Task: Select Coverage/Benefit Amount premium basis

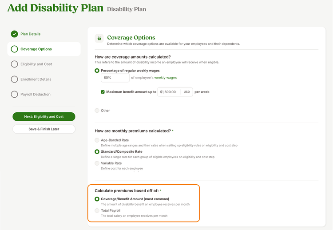Action: (x=97, y=199)
